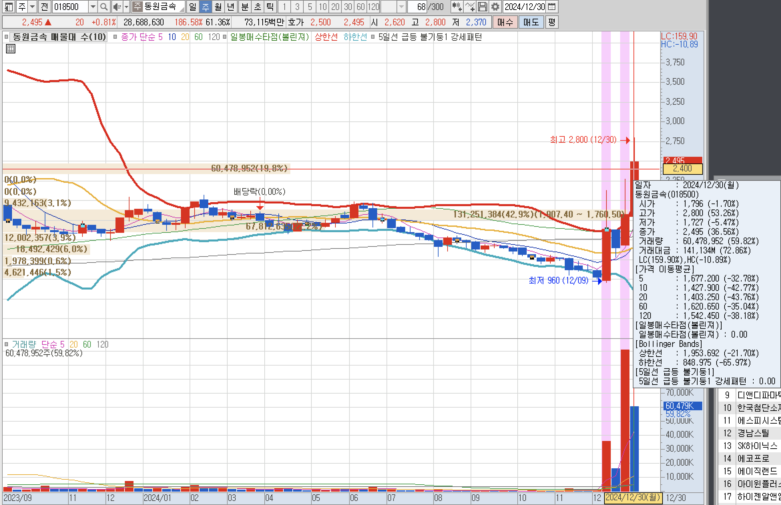Click the add line indicator icon
Image resolution: width=781 pixels, height=505 pixels.
coord(470,7)
